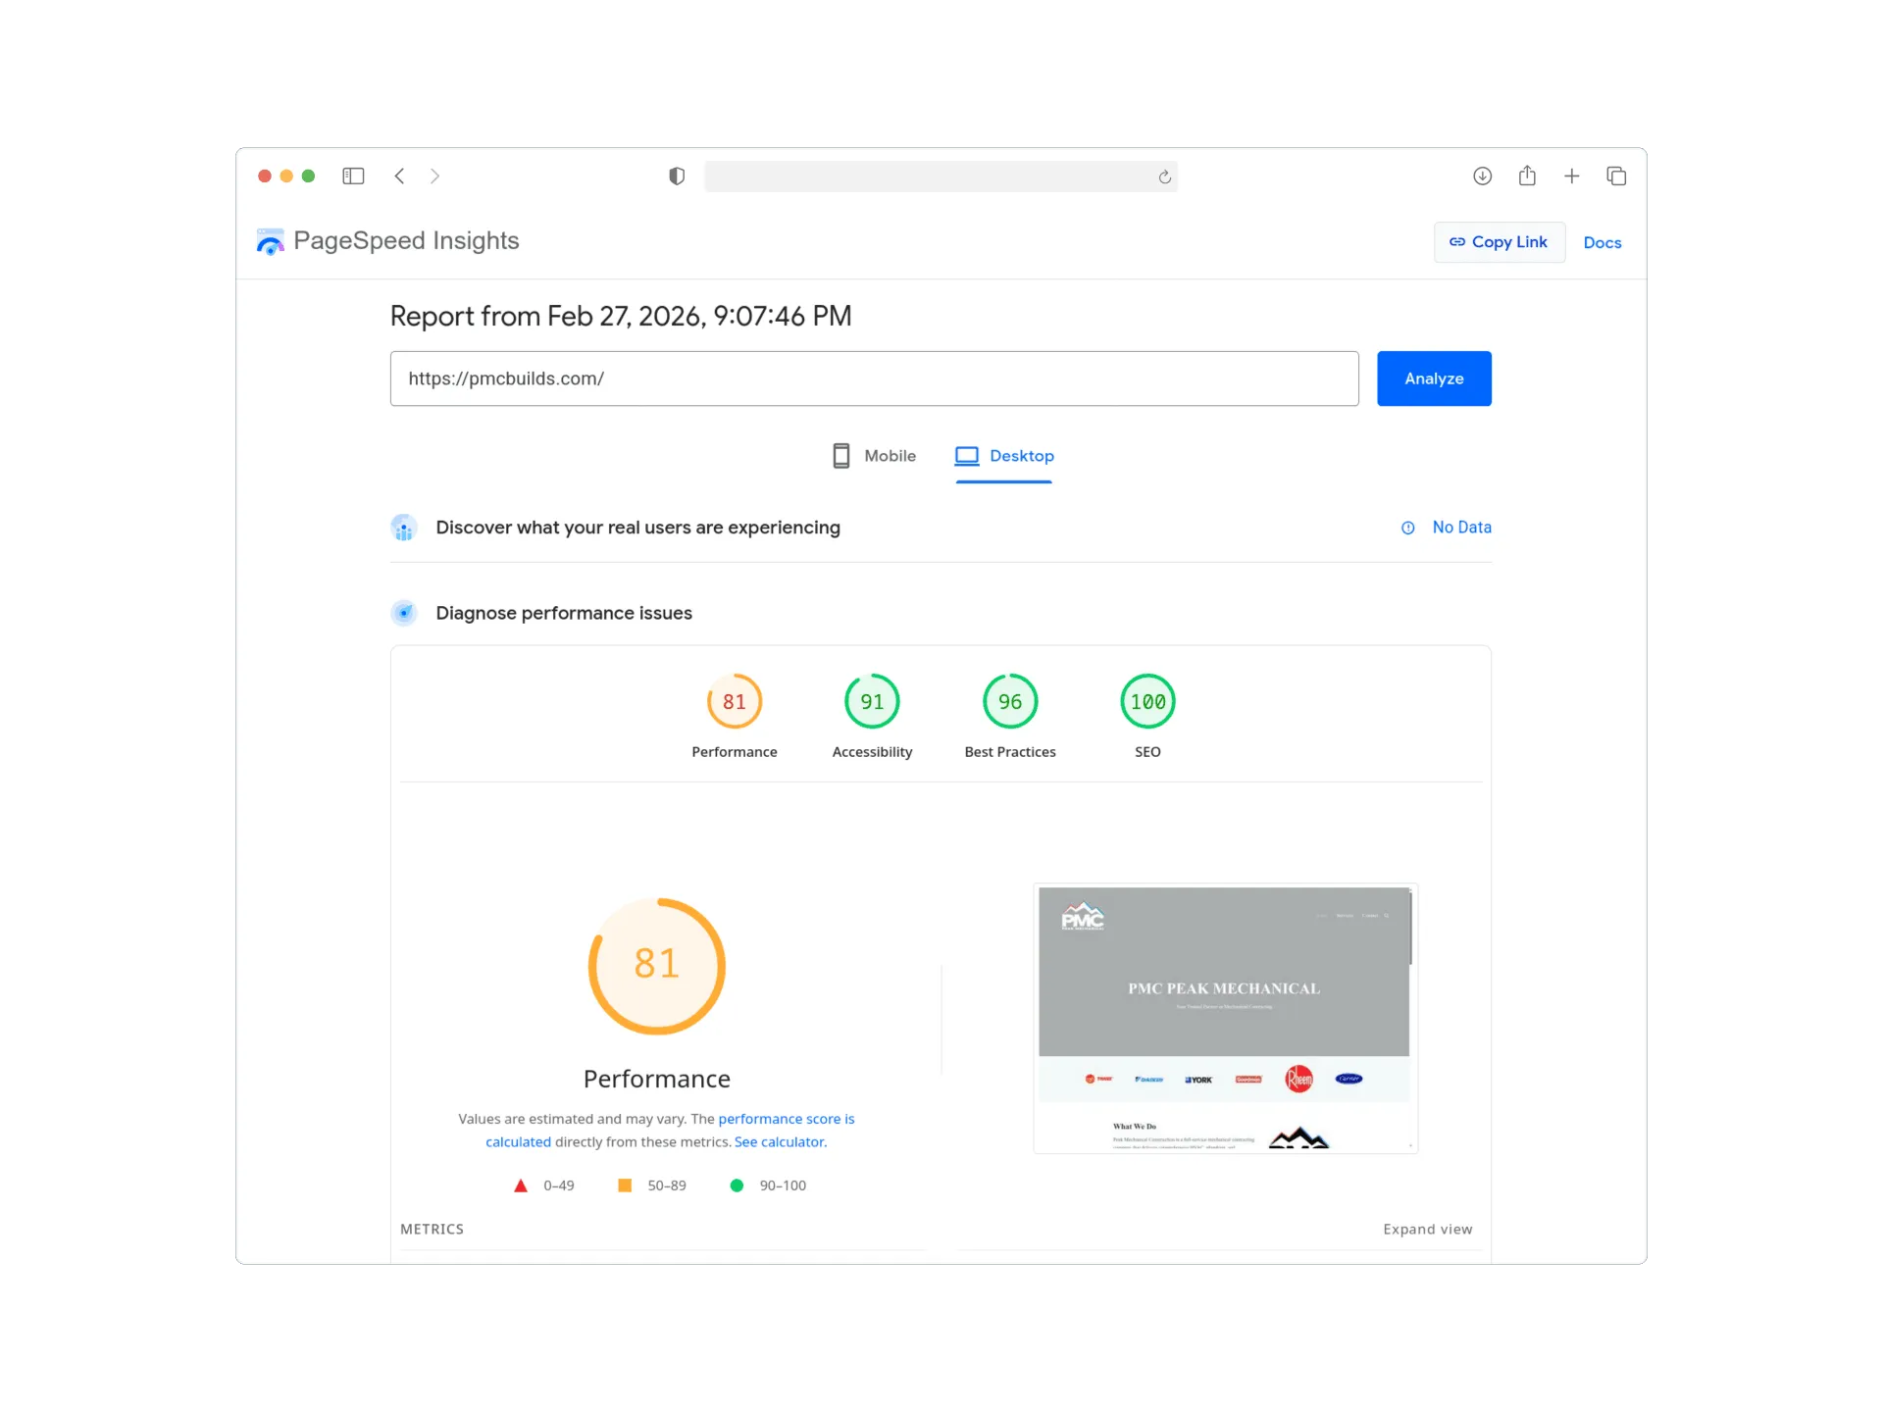The width and height of the screenshot is (1883, 1412).
Task: Click the Report from Feb 27, 2026 heading
Action: [621, 316]
